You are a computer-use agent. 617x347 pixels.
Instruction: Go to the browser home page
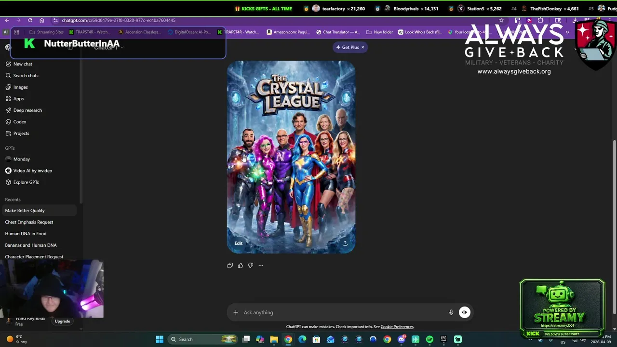click(x=41, y=20)
